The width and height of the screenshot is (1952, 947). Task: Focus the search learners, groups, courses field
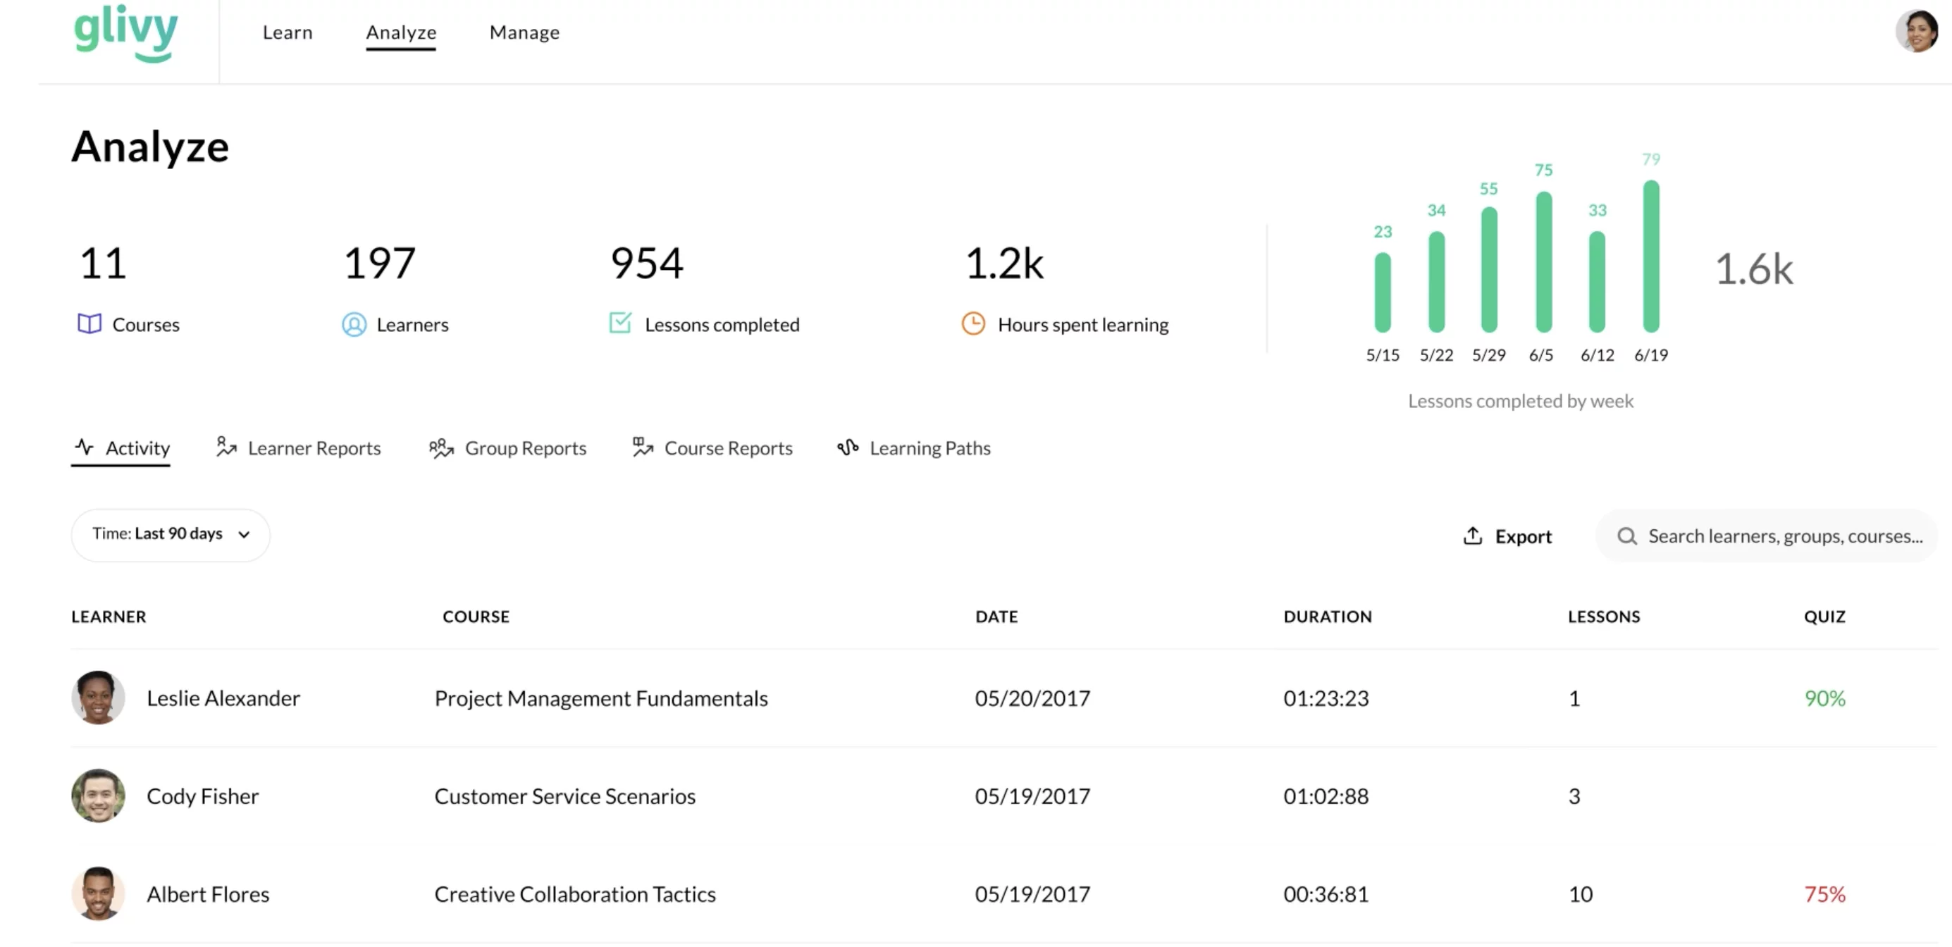(1784, 536)
